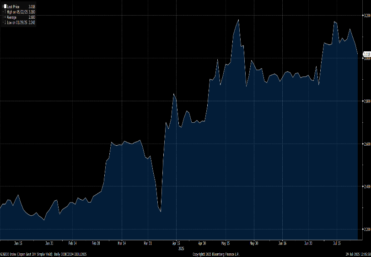This screenshot has width=371, height=257.
Task: Click the Mar 14 date label
Action: [122, 243]
